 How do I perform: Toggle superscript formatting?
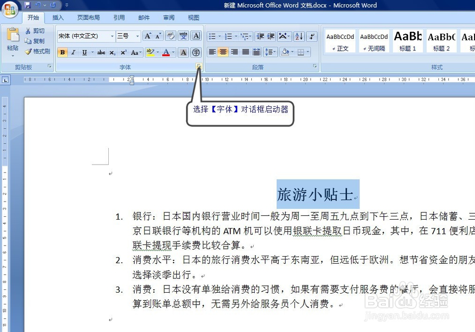click(x=123, y=52)
